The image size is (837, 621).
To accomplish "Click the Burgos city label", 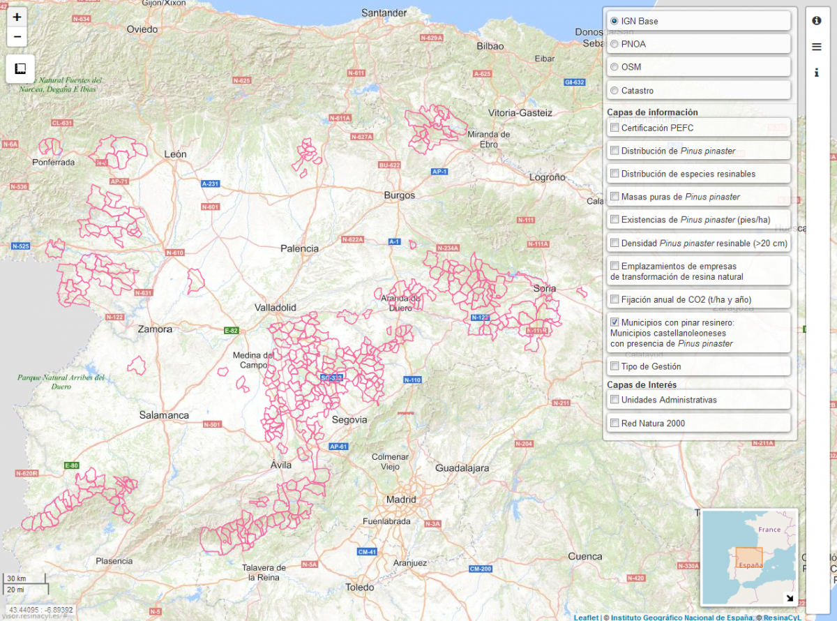I will (400, 195).
